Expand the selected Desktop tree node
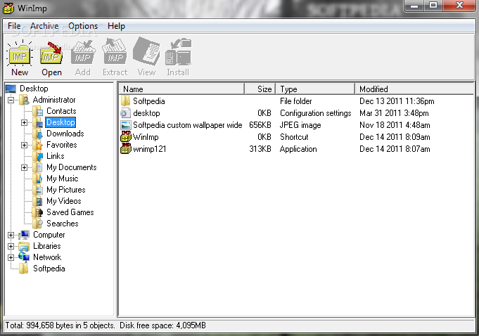The height and width of the screenshot is (336, 479). tap(24, 123)
